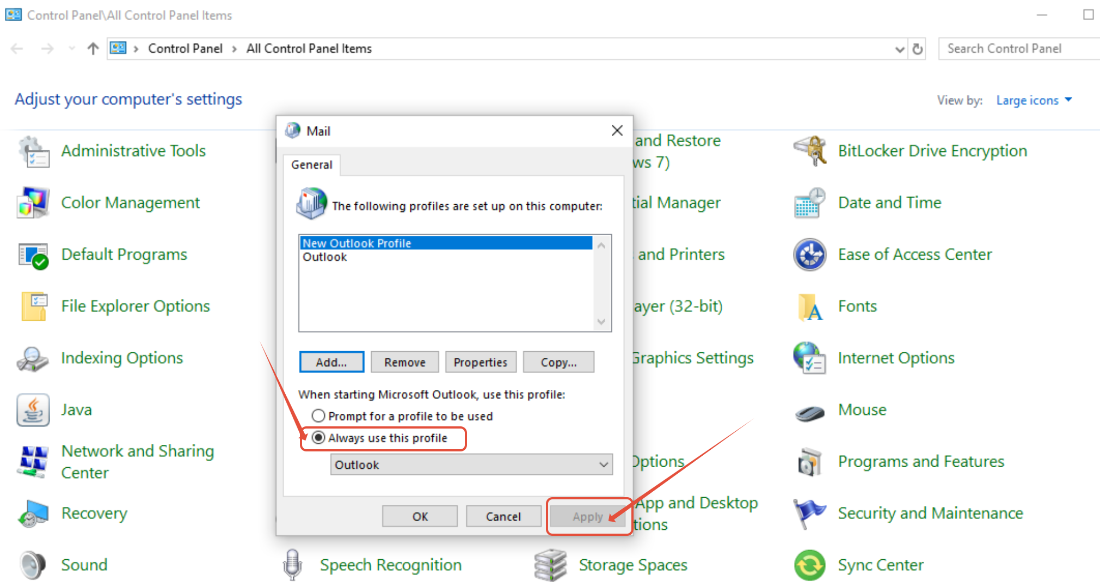Image resolution: width=1100 pixels, height=587 pixels.
Task: Click the 'Indexing Options' link text
Action: (x=122, y=358)
